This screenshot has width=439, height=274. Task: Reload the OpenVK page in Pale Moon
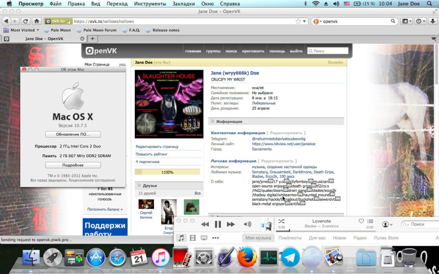point(26,21)
